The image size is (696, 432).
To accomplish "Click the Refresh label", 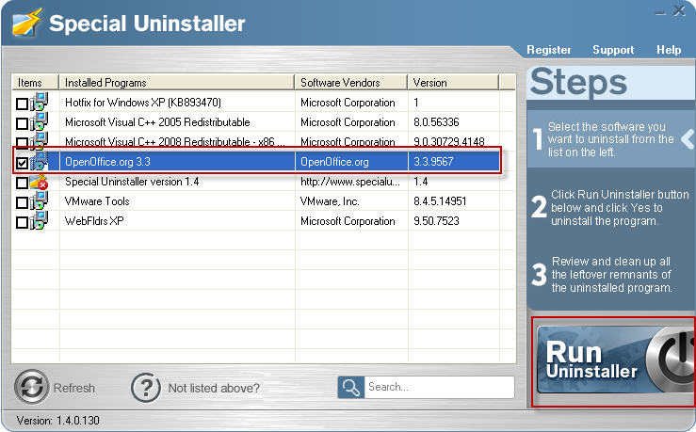I will [74, 388].
